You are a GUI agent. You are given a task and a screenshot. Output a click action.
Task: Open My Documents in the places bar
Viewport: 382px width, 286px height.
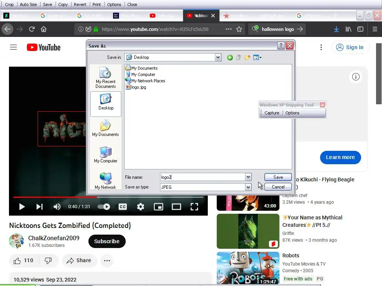pos(106,128)
